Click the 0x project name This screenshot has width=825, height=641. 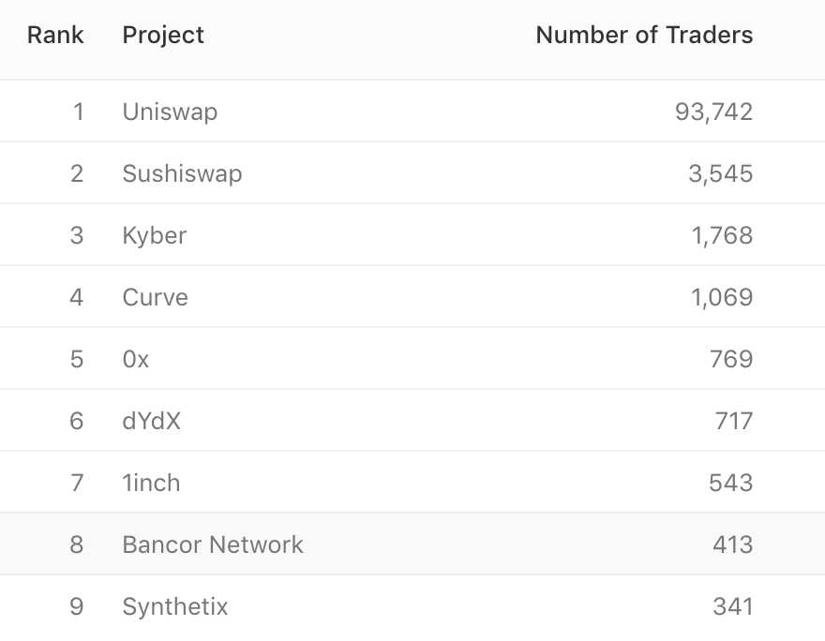136,359
